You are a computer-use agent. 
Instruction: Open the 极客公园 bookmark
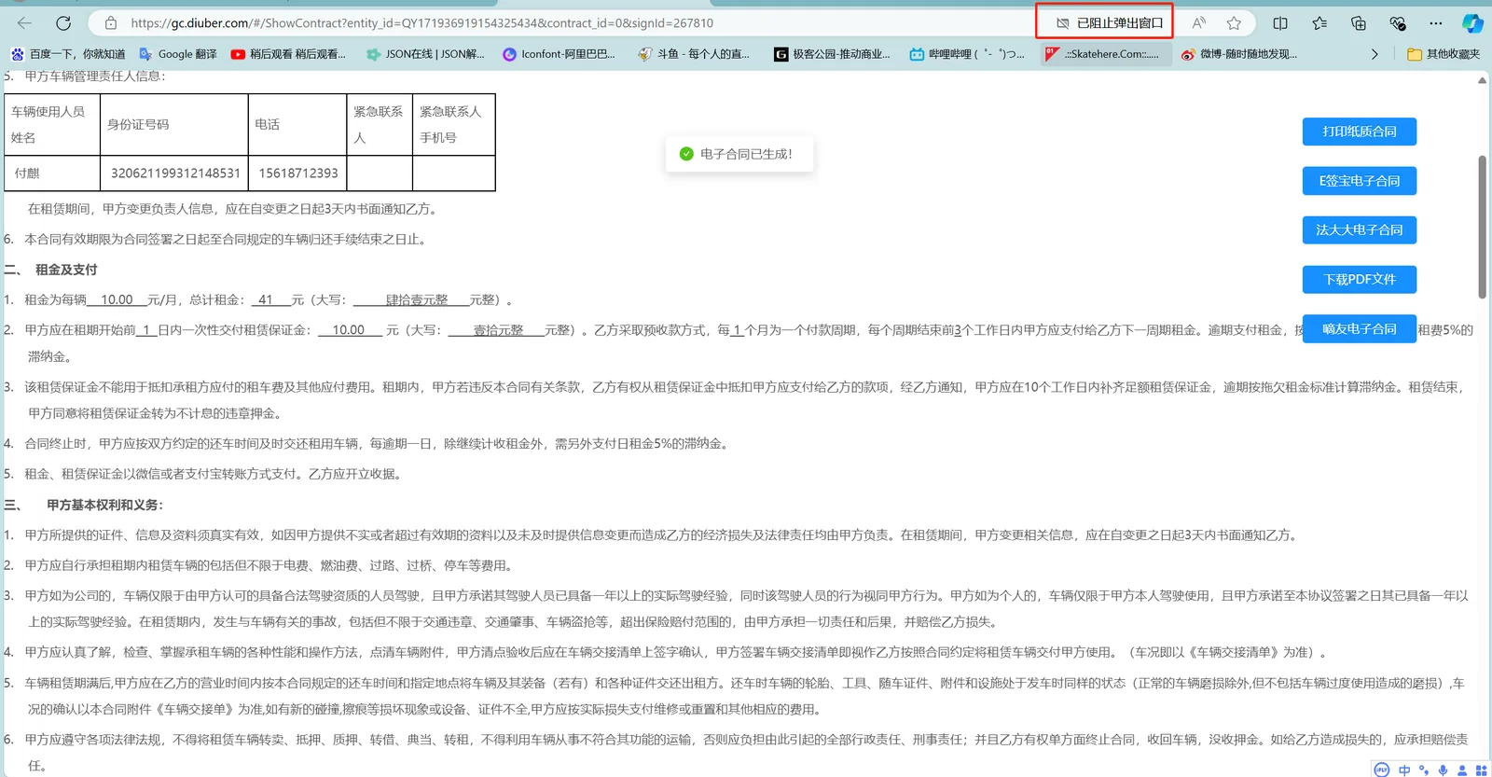pos(832,54)
